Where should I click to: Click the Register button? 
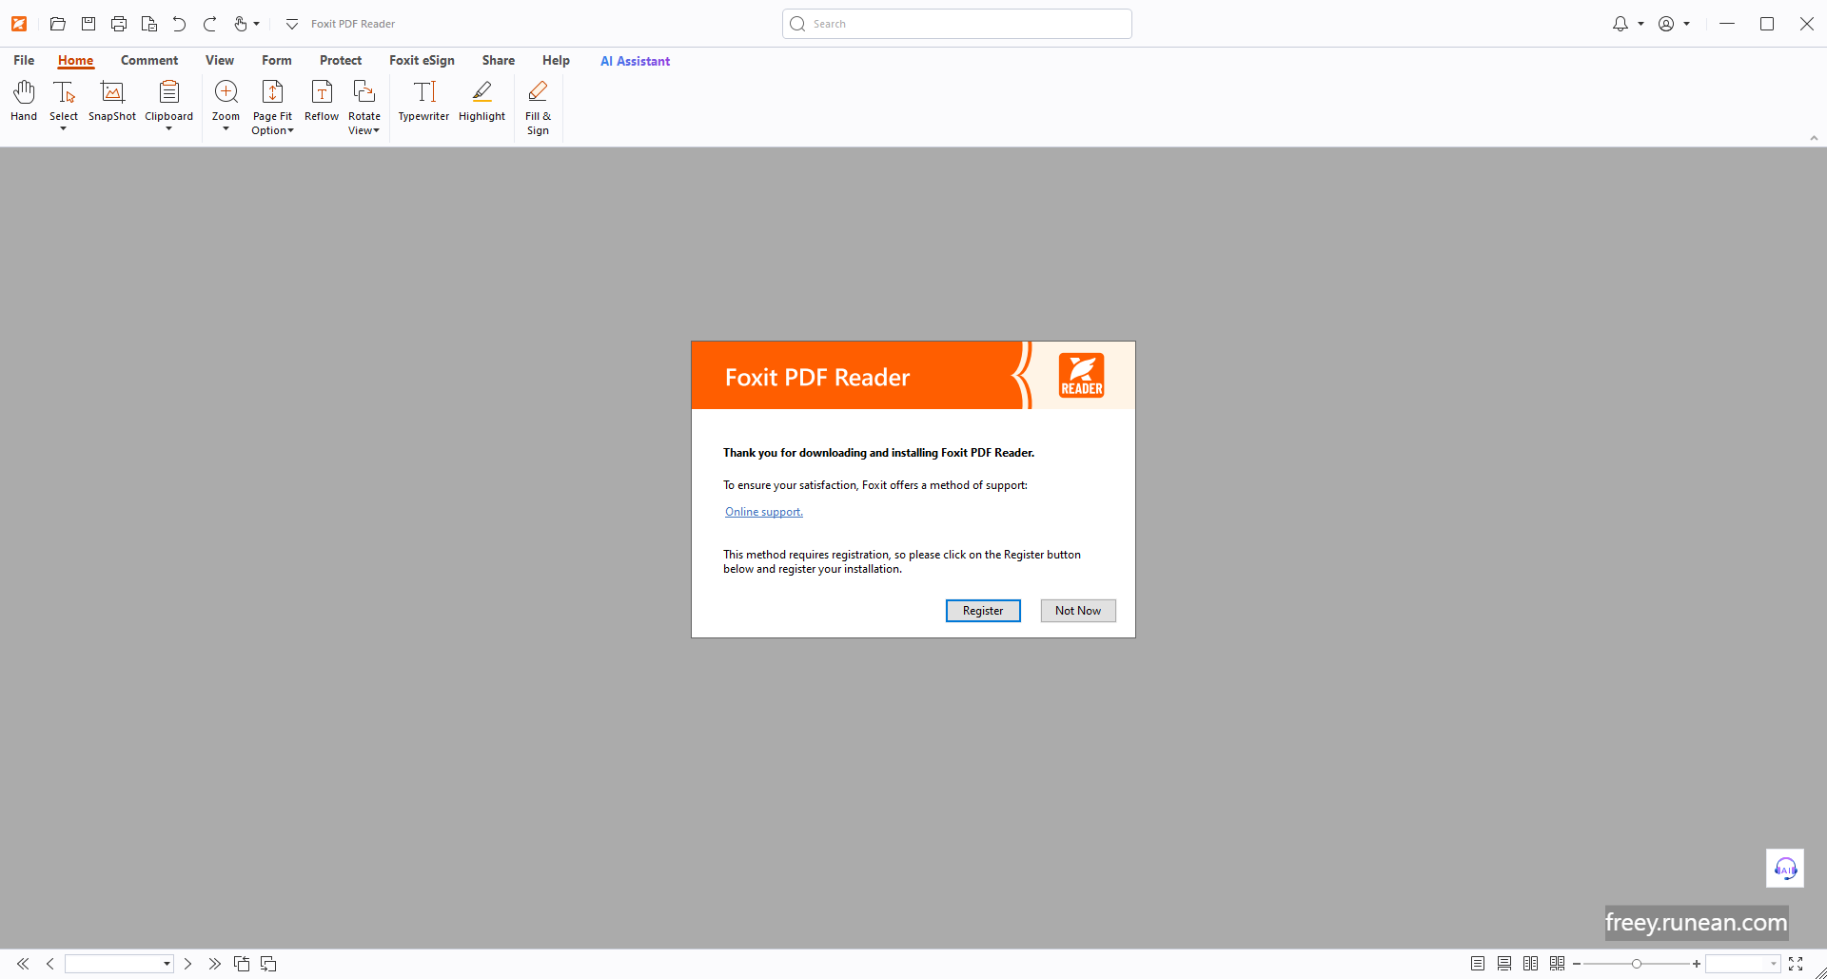point(983,611)
